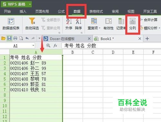Close the Docer-在线模板 tab
161x122 pixels.
[89, 39]
